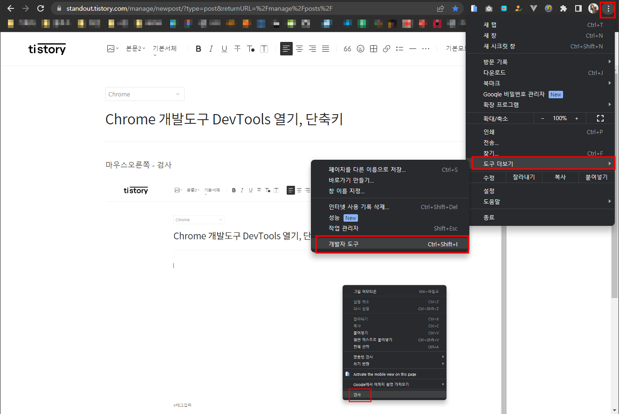This screenshot has width=619, height=414.
Task: Expand the 북마크 submenu
Action: [x=540, y=83]
